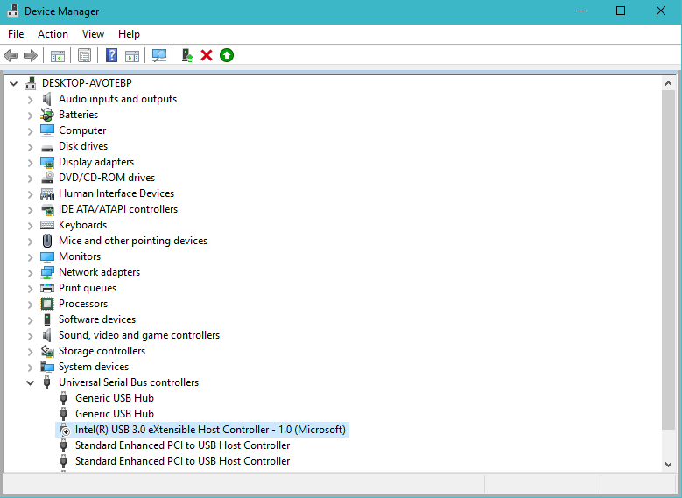Select Intel(R) USB 3.0 eXtensible Host Controller
The width and height of the screenshot is (682, 498).
pos(210,430)
